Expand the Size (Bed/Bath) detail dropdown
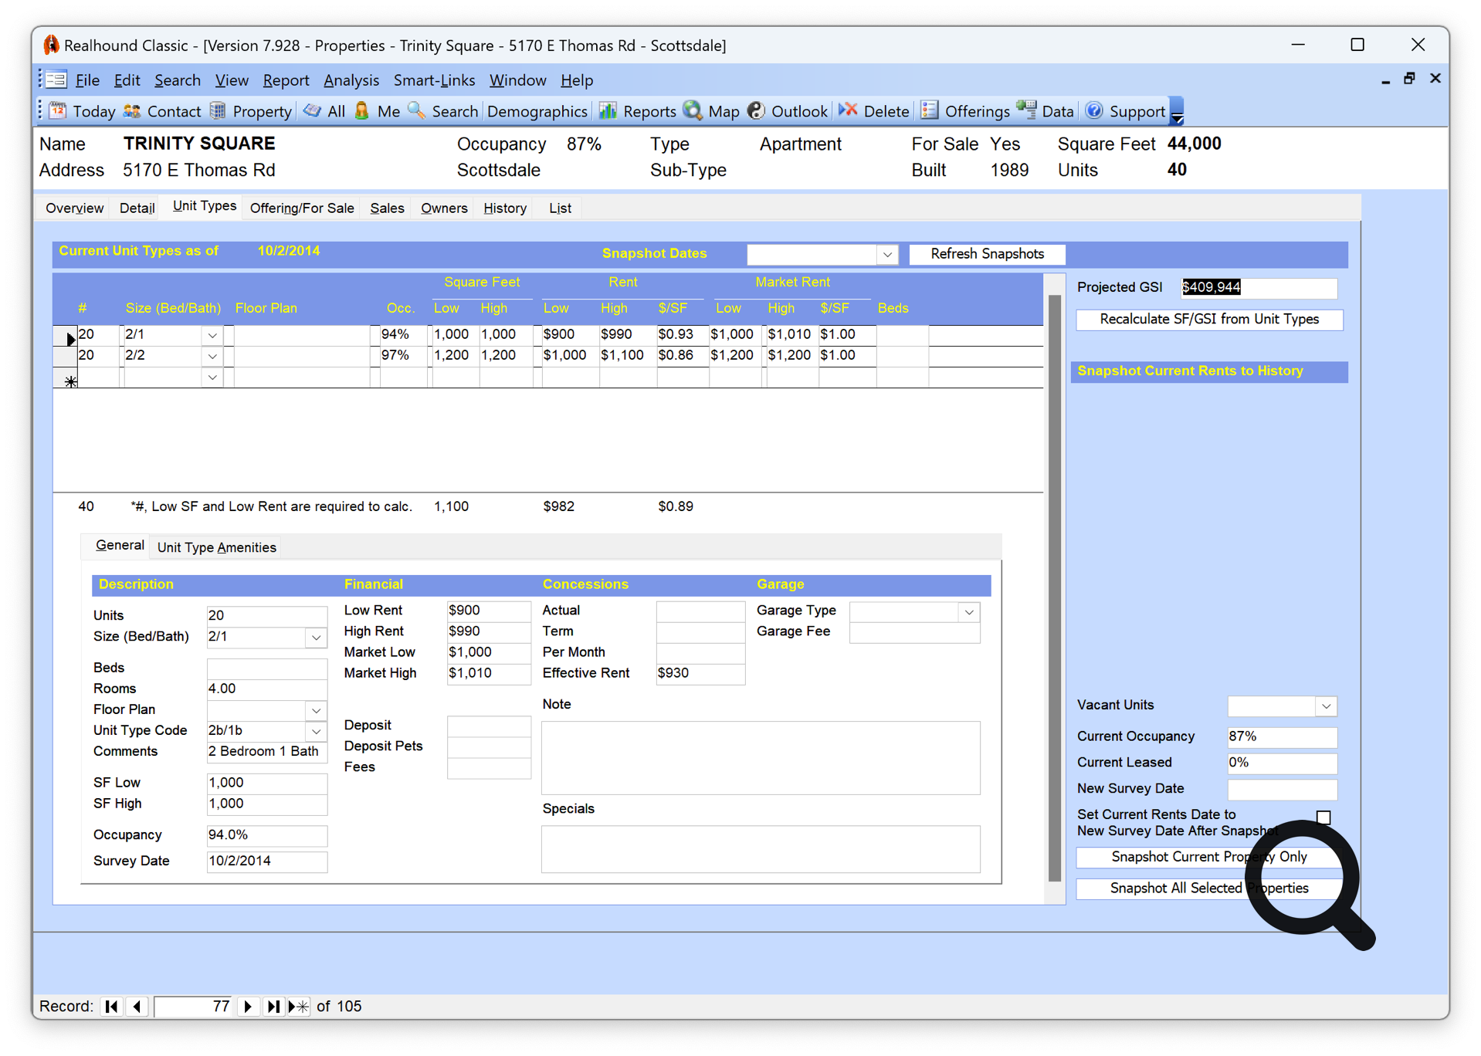Viewport: 1481px width, 1056px height. point(317,638)
